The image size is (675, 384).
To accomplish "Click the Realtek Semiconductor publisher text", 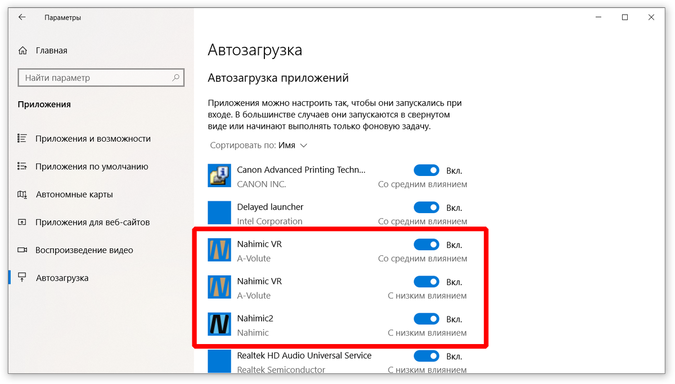I will pos(281,370).
